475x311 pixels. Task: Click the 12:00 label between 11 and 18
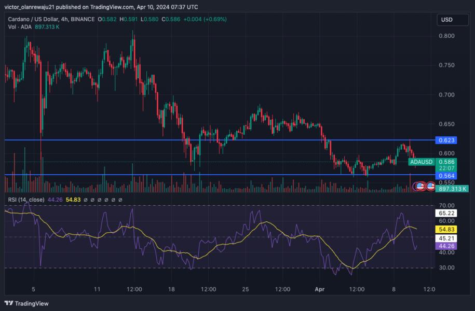click(x=134, y=289)
